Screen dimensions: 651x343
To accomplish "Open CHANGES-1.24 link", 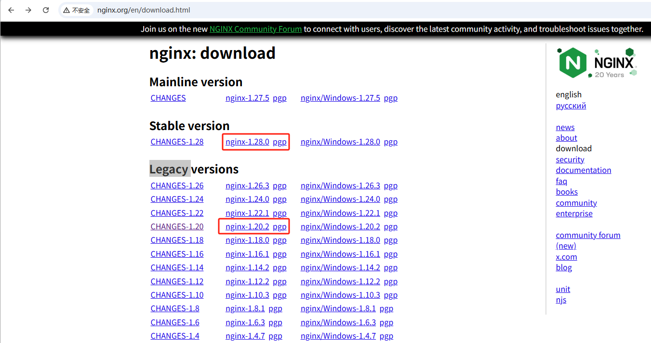I will 177,199.
